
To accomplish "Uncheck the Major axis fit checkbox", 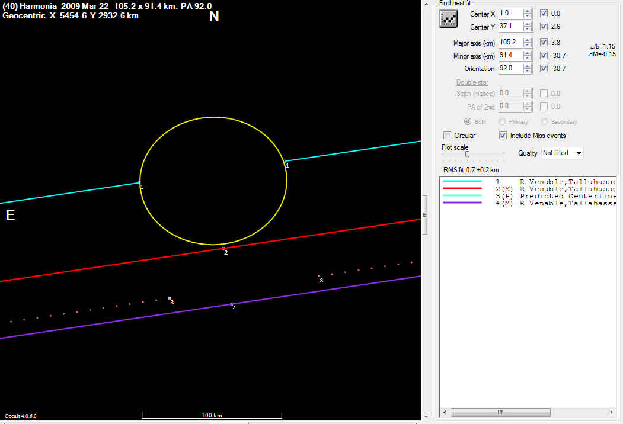I will 544,43.
